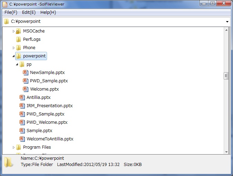Select the pp folder label
The height and width of the screenshot is (176, 233).
click(x=29, y=64)
